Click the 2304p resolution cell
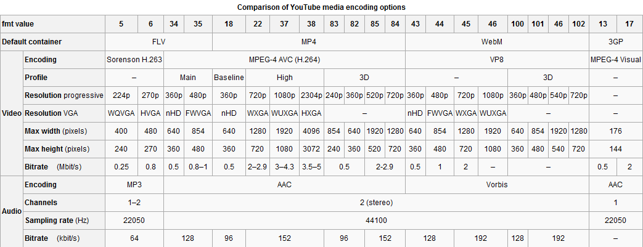Screen dimensions: 643x247 [x=311, y=95]
